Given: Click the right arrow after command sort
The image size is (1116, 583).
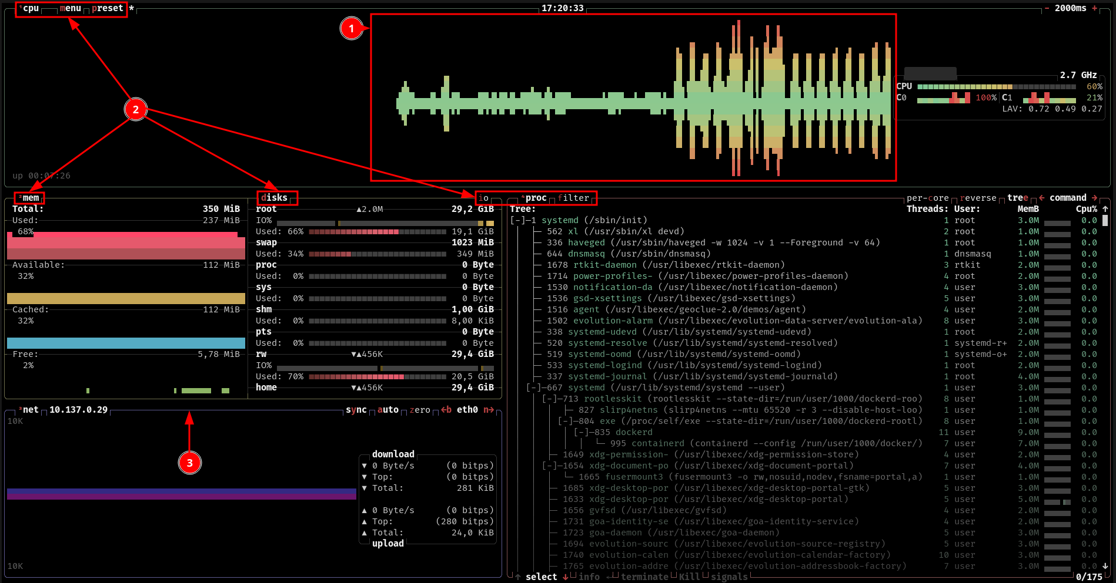Looking at the screenshot, I should (1094, 198).
